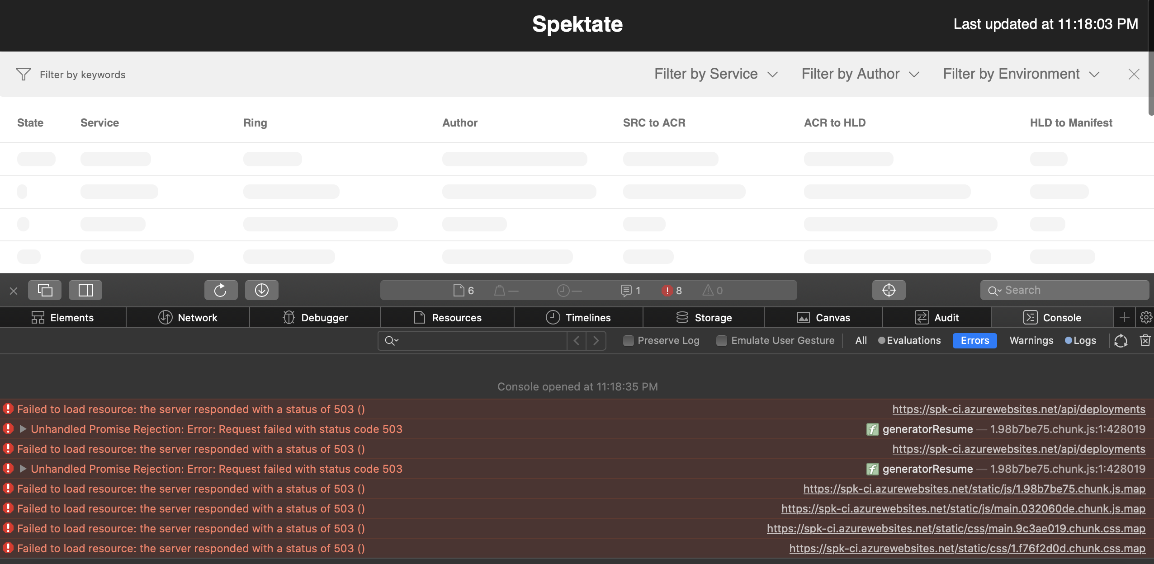Image resolution: width=1154 pixels, height=564 pixels.
Task: Click the Filter by keywords field
Action: coord(82,74)
